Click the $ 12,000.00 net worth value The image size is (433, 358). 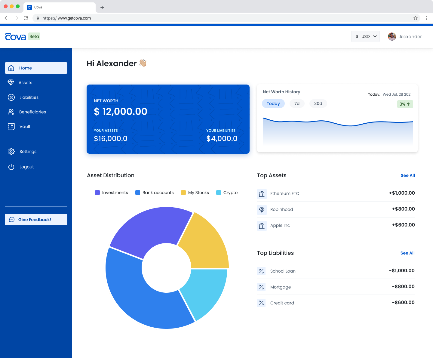(121, 112)
